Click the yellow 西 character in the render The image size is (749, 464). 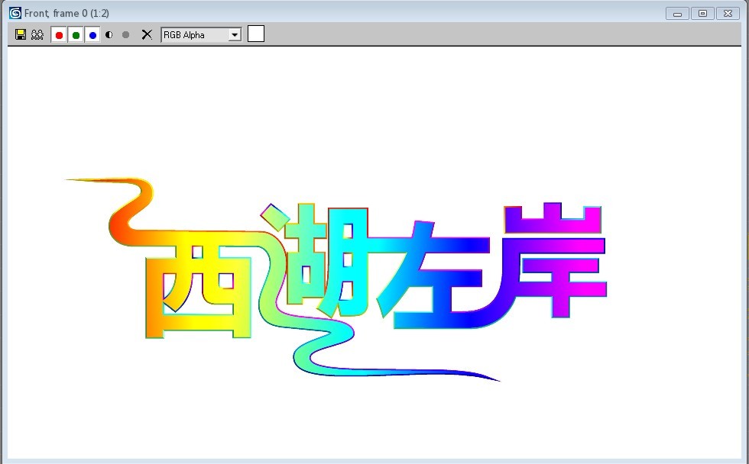(x=199, y=286)
